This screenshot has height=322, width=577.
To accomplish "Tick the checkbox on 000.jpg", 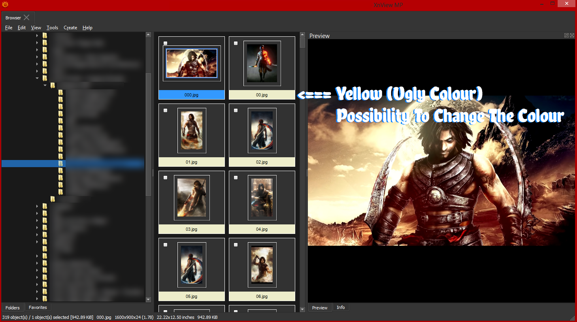I will click(x=165, y=43).
